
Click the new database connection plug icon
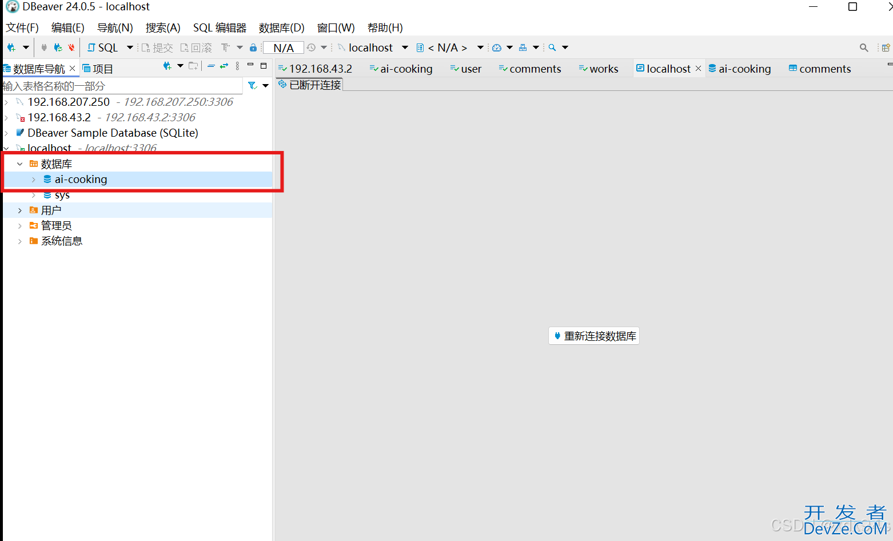11,47
